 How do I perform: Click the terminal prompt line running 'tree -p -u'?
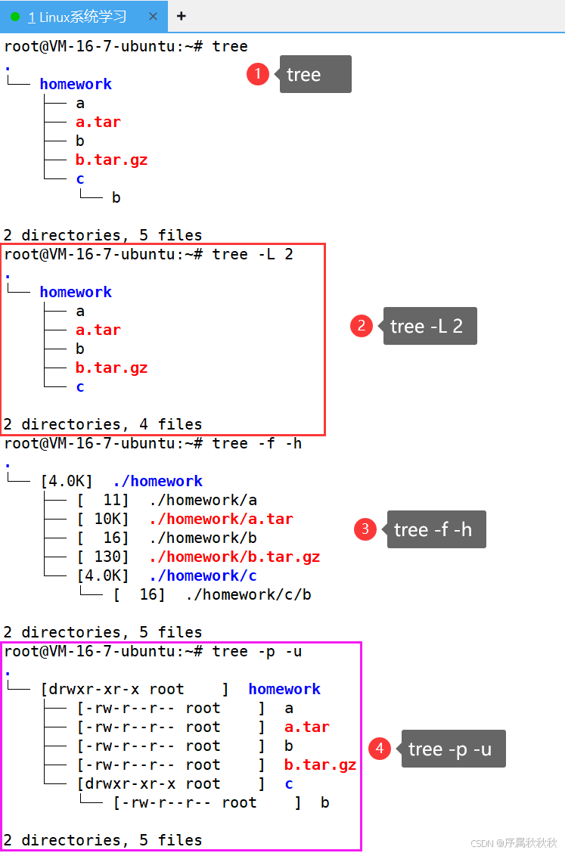(153, 651)
